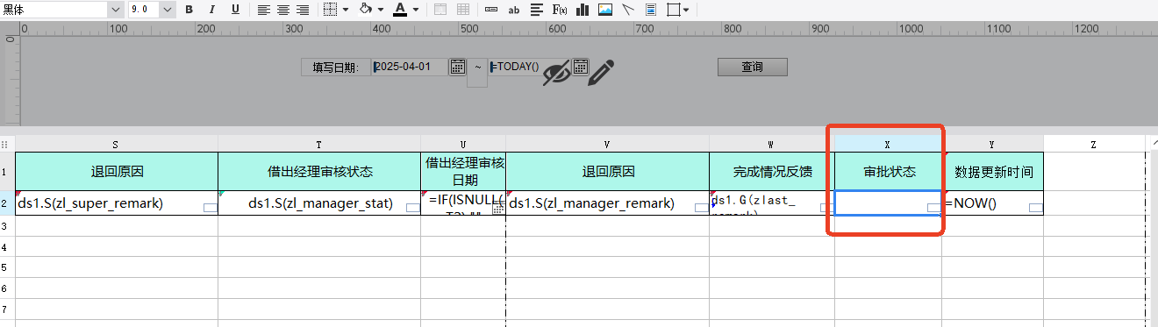1158x327 pixels.
Task: Insert a formula with F(x) icon
Action: pyautogui.click(x=560, y=10)
